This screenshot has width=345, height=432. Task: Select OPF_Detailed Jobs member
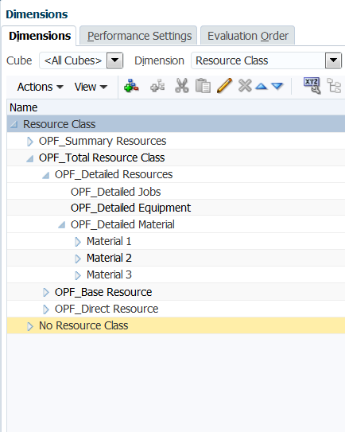(115, 192)
